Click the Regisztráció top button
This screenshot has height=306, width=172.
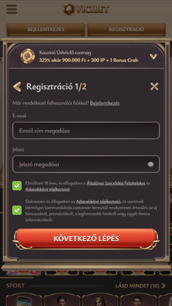127,29
